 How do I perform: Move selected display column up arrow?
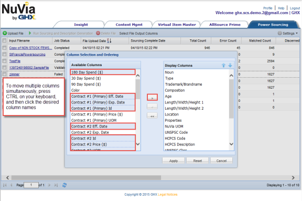click(223, 65)
